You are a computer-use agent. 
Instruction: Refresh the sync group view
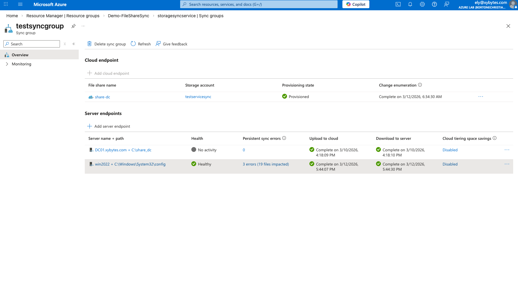[140, 44]
